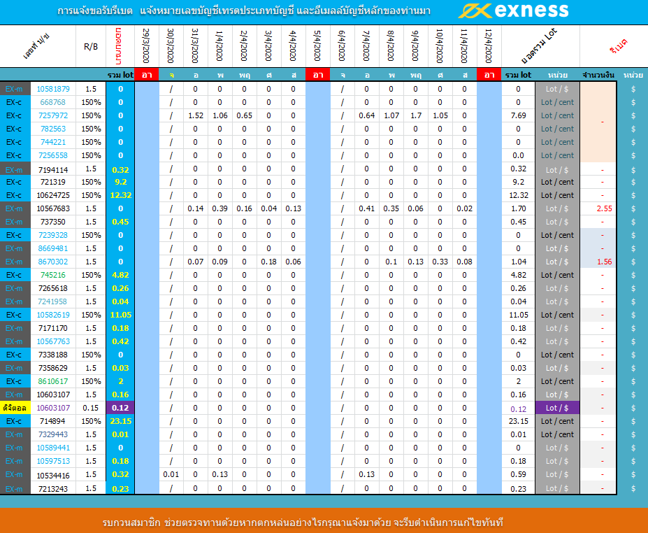The width and height of the screenshot is (648, 533).
Task: Select the 8/4/2020 date column header
Action: (391, 46)
